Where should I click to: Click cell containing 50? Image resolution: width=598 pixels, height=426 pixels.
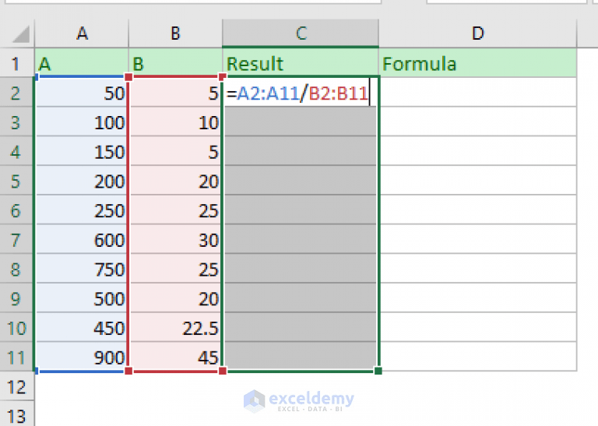pyautogui.click(x=82, y=93)
